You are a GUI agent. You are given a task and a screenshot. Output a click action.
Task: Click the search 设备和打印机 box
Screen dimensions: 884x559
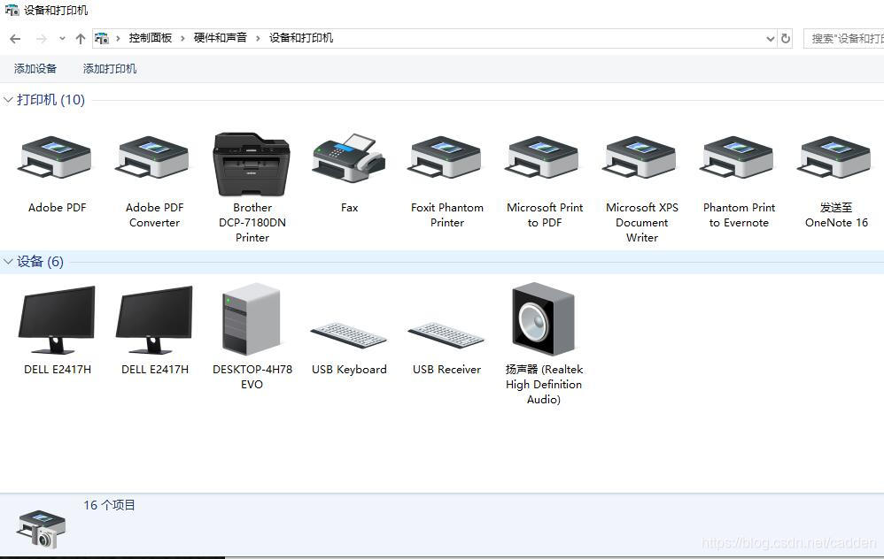pos(844,38)
